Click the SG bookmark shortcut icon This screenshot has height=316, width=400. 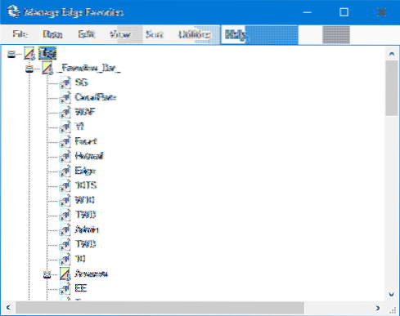click(65, 82)
